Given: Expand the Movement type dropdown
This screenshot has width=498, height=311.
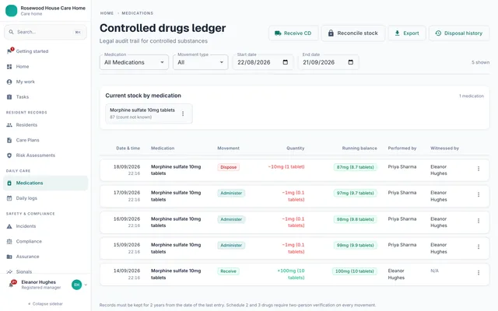Looking at the screenshot, I should coord(201,62).
